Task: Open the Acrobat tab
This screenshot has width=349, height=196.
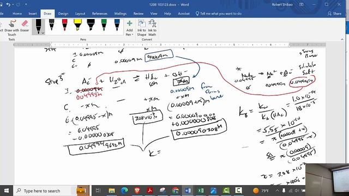Action: point(184,14)
